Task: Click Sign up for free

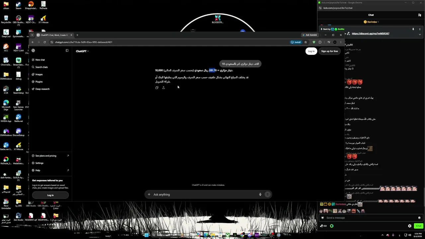Action: (329, 51)
